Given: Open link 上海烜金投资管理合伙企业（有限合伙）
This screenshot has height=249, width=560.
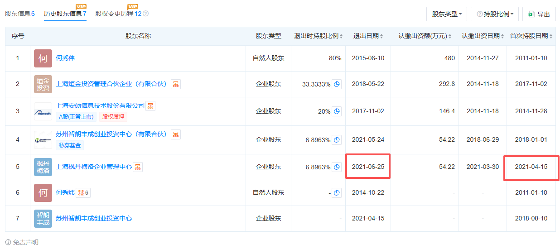Looking at the screenshot, I should click(111, 84).
